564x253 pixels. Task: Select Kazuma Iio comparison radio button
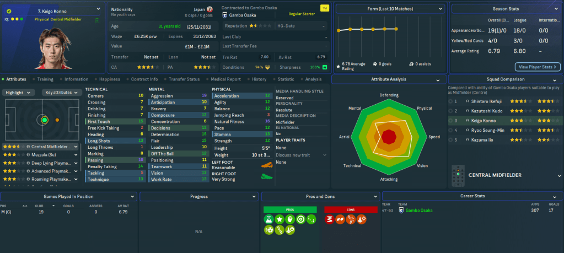tap(451, 140)
